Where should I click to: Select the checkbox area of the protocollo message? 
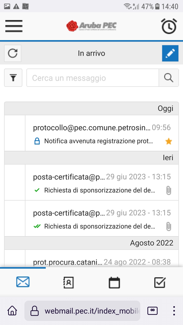(15, 133)
